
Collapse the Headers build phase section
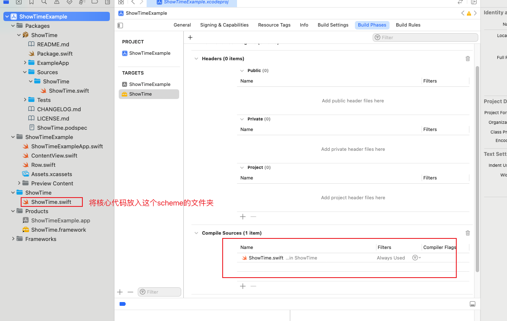pos(196,59)
